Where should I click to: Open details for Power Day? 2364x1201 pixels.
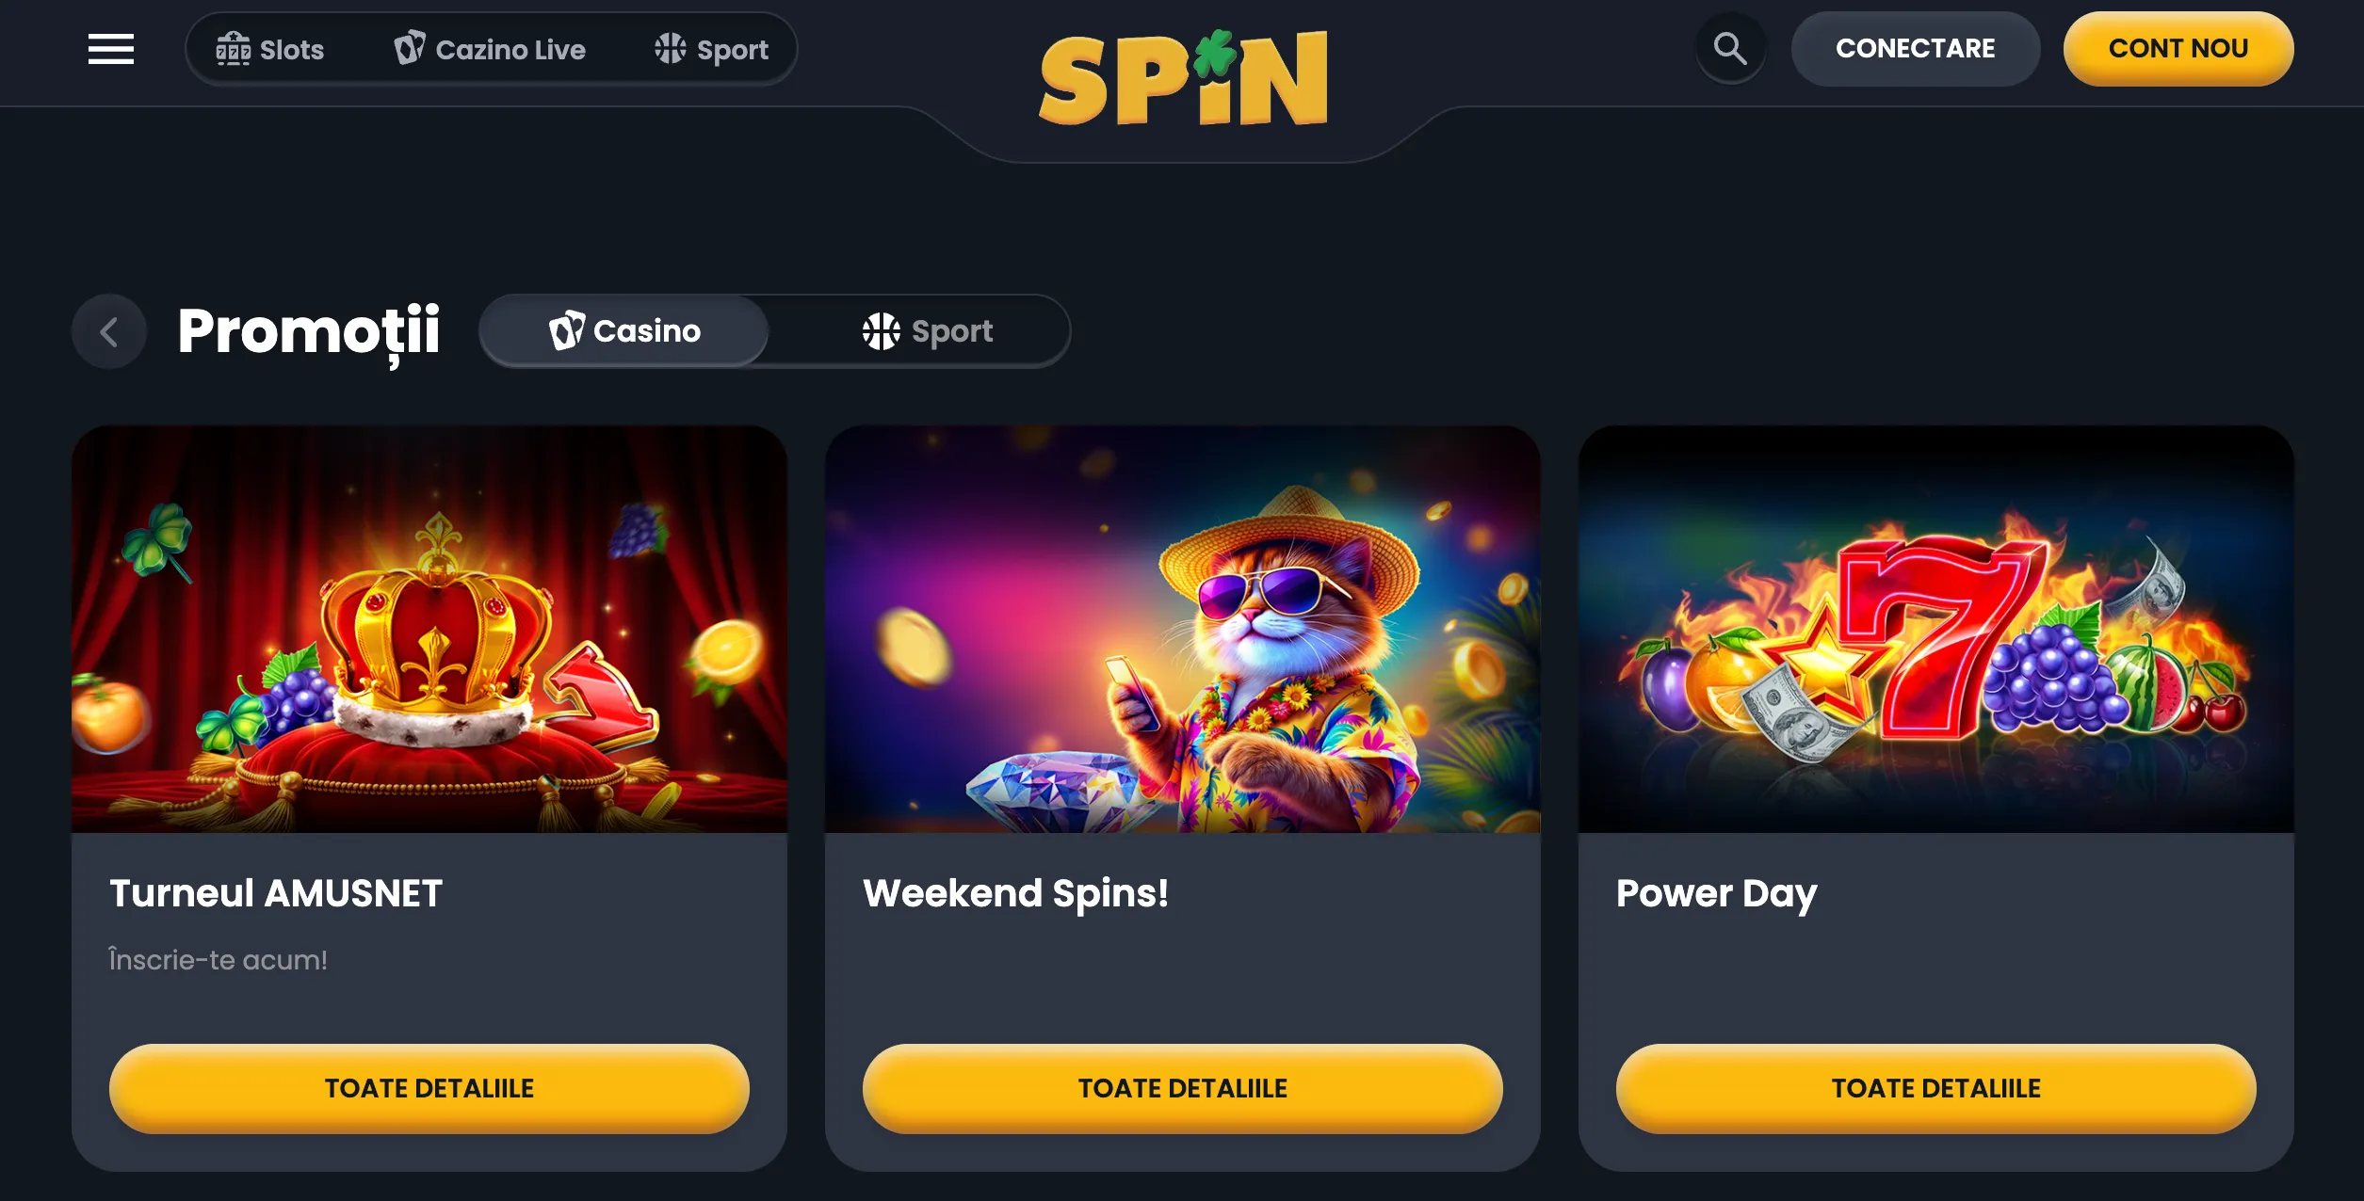click(x=1937, y=1088)
